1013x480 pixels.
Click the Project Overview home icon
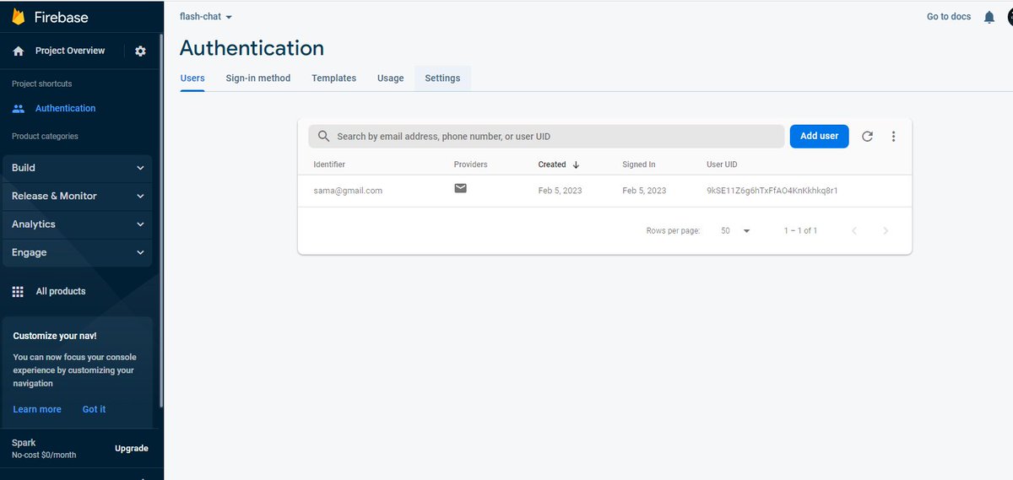coord(19,51)
